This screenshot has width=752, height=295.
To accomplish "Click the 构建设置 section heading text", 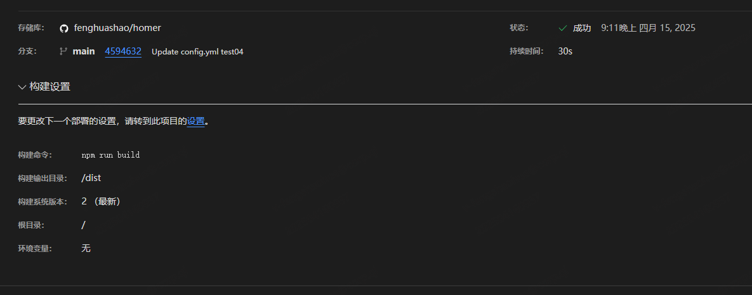I will [50, 87].
